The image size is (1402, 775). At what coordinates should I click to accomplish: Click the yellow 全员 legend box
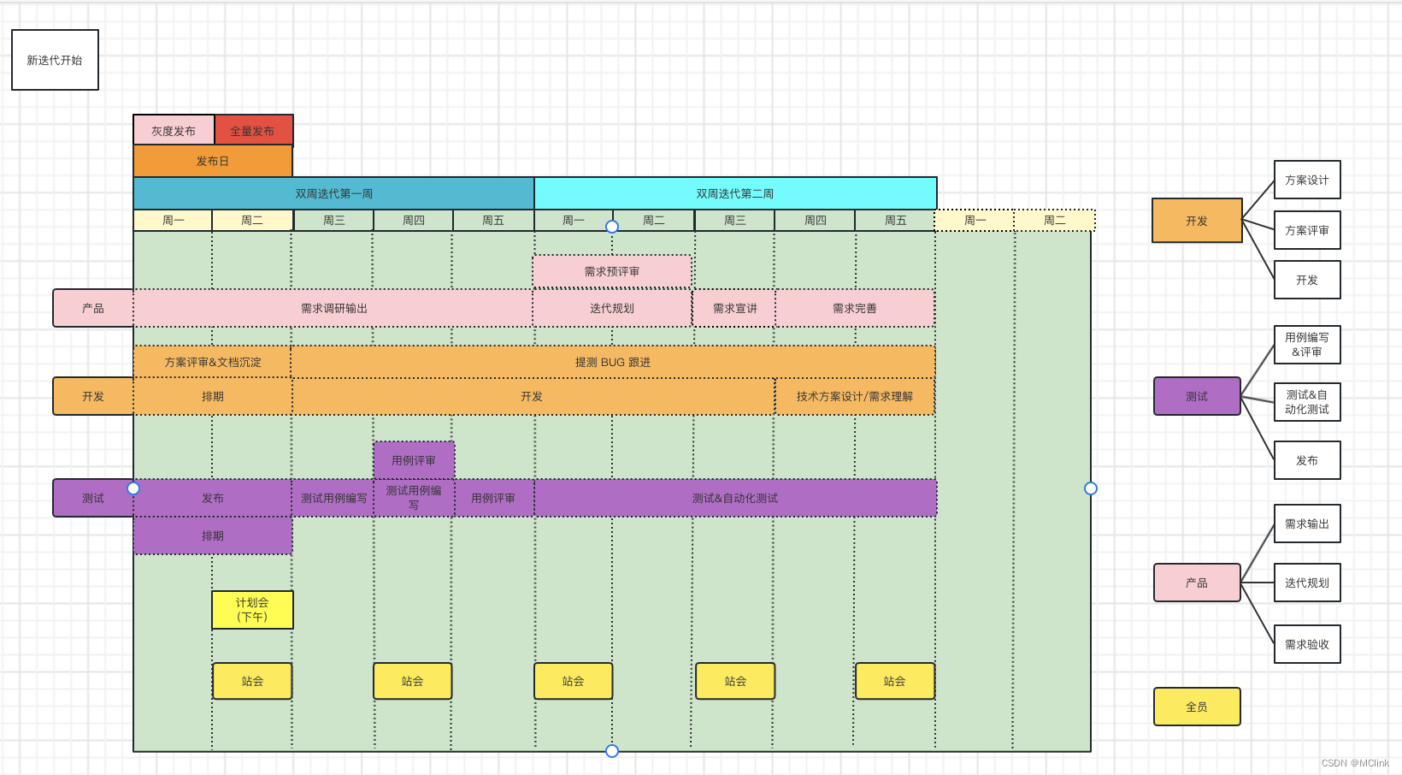click(1197, 707)
